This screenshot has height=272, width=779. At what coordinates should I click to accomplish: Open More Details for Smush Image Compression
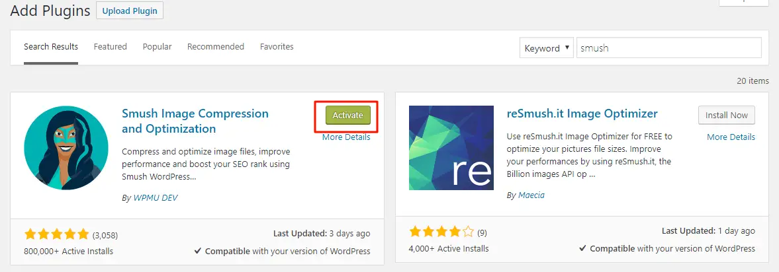[346, 137]
